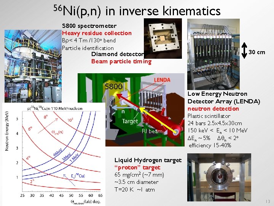The height and width of the screenshot is (206, 274).
Task: Click 'neutron detection' red text
Action: point(213,109)
